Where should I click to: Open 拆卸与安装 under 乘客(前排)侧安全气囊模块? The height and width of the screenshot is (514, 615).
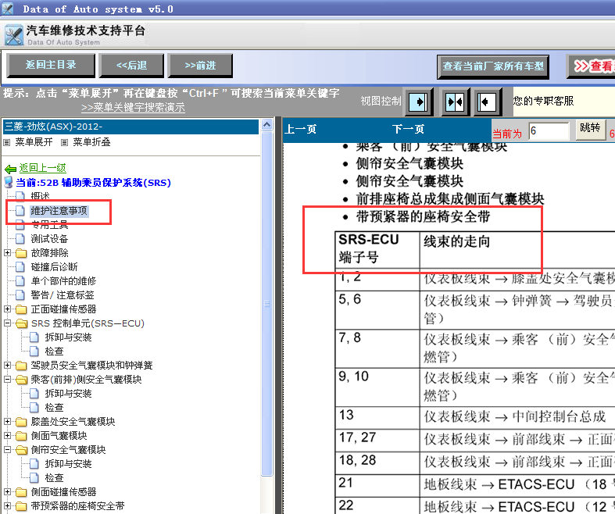tap(68, 393)
